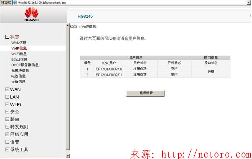
Task: Click the 系统工具 section label
Action: coord(19,150)
